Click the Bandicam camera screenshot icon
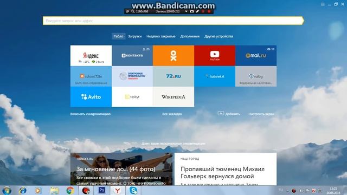The image size is (347, 195). 191,11
